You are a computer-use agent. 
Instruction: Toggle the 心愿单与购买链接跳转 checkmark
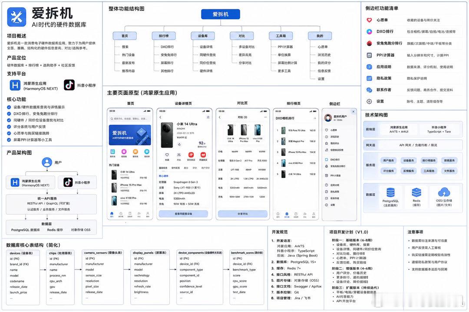coord(9,133)
